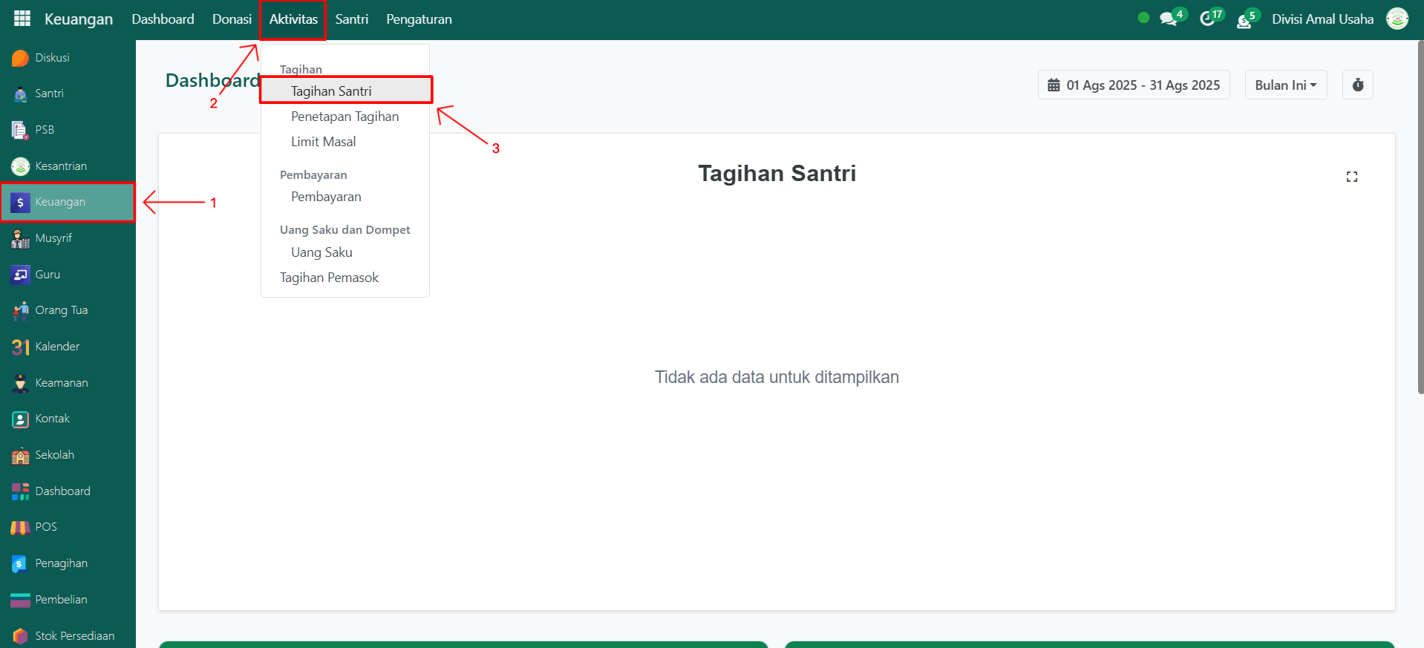Open the apps grid menu icon
This screenshot has width=1424, height=648.
click(22, 19)
